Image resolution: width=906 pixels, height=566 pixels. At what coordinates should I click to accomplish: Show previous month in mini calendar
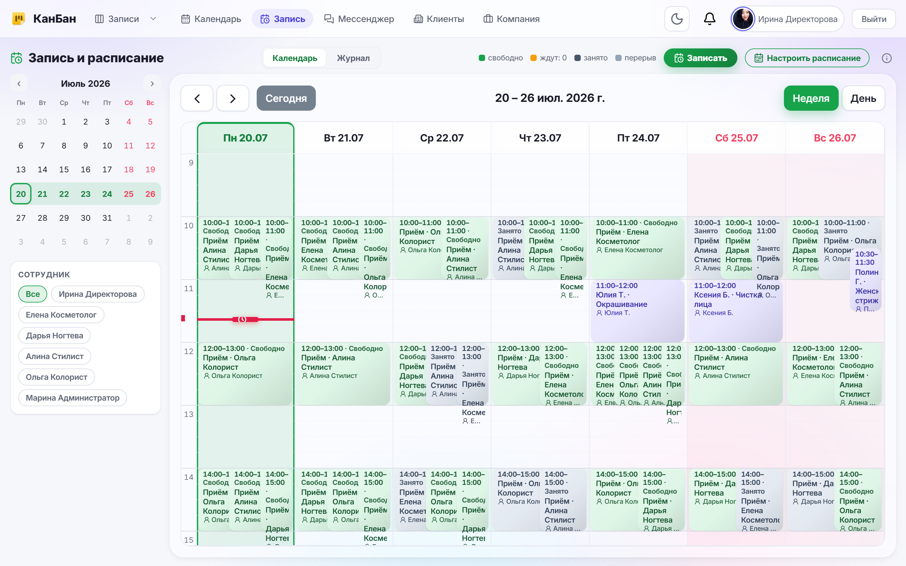[x=19, y=83]
